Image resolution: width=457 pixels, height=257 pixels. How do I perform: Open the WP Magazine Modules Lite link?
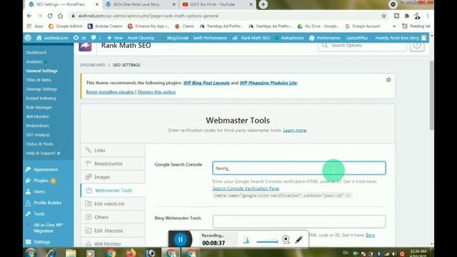point(268,83)
